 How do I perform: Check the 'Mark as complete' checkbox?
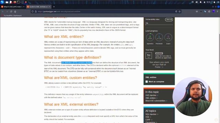(x=147, y=82)
